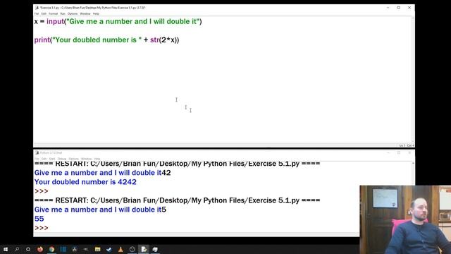The image size is (451, 254).
Task: Open the Options menu in the editor window
Action: [73, 13]
